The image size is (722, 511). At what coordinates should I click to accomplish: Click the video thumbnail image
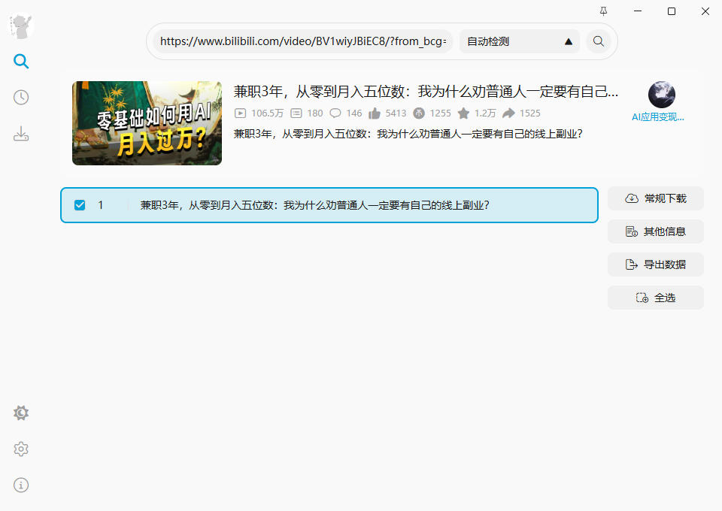click(x=147, y=123)
